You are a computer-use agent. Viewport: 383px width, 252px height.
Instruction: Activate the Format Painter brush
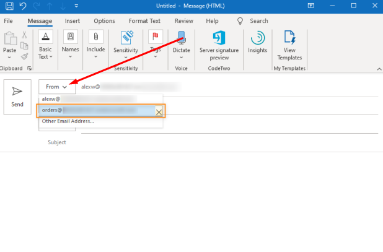[24, 56]
